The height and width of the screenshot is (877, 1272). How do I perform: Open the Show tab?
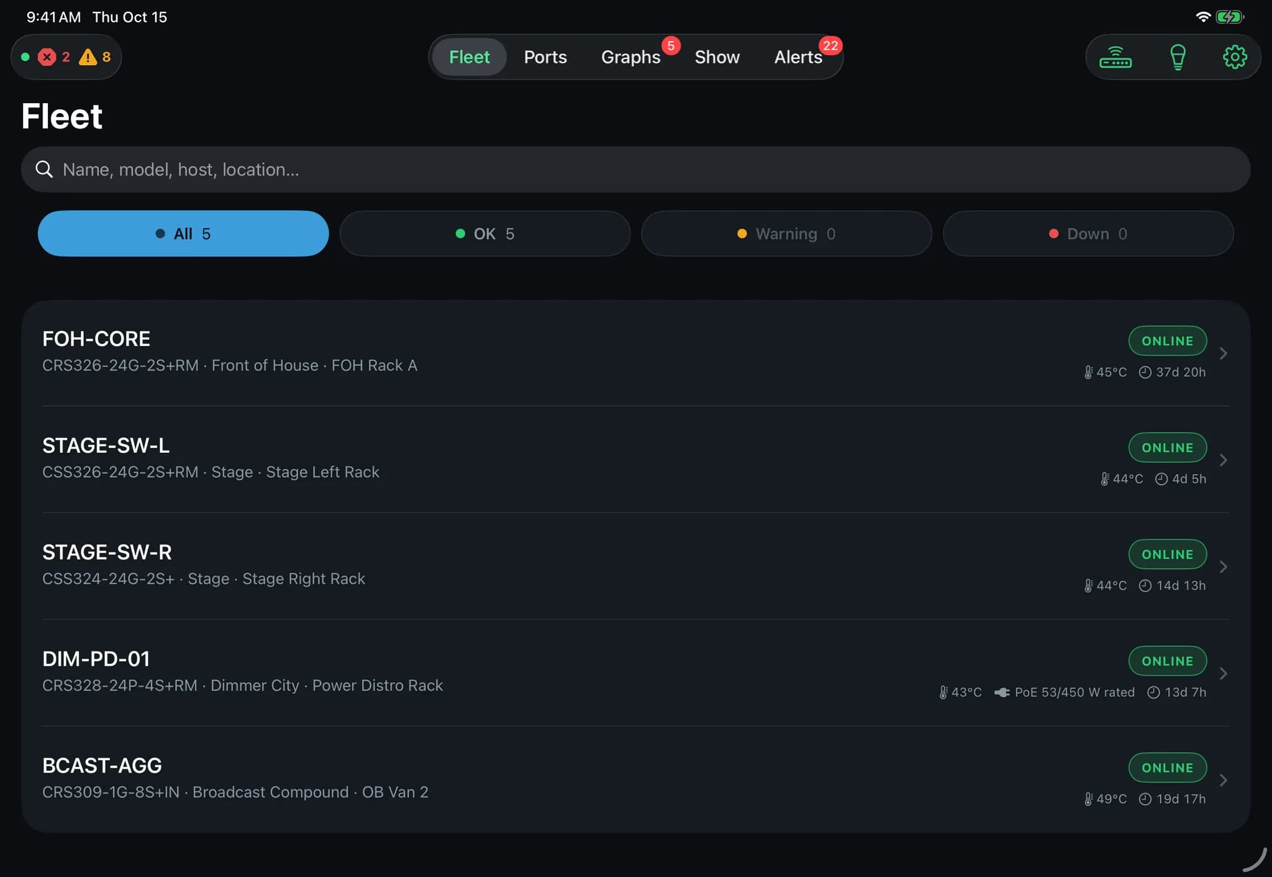717,57
